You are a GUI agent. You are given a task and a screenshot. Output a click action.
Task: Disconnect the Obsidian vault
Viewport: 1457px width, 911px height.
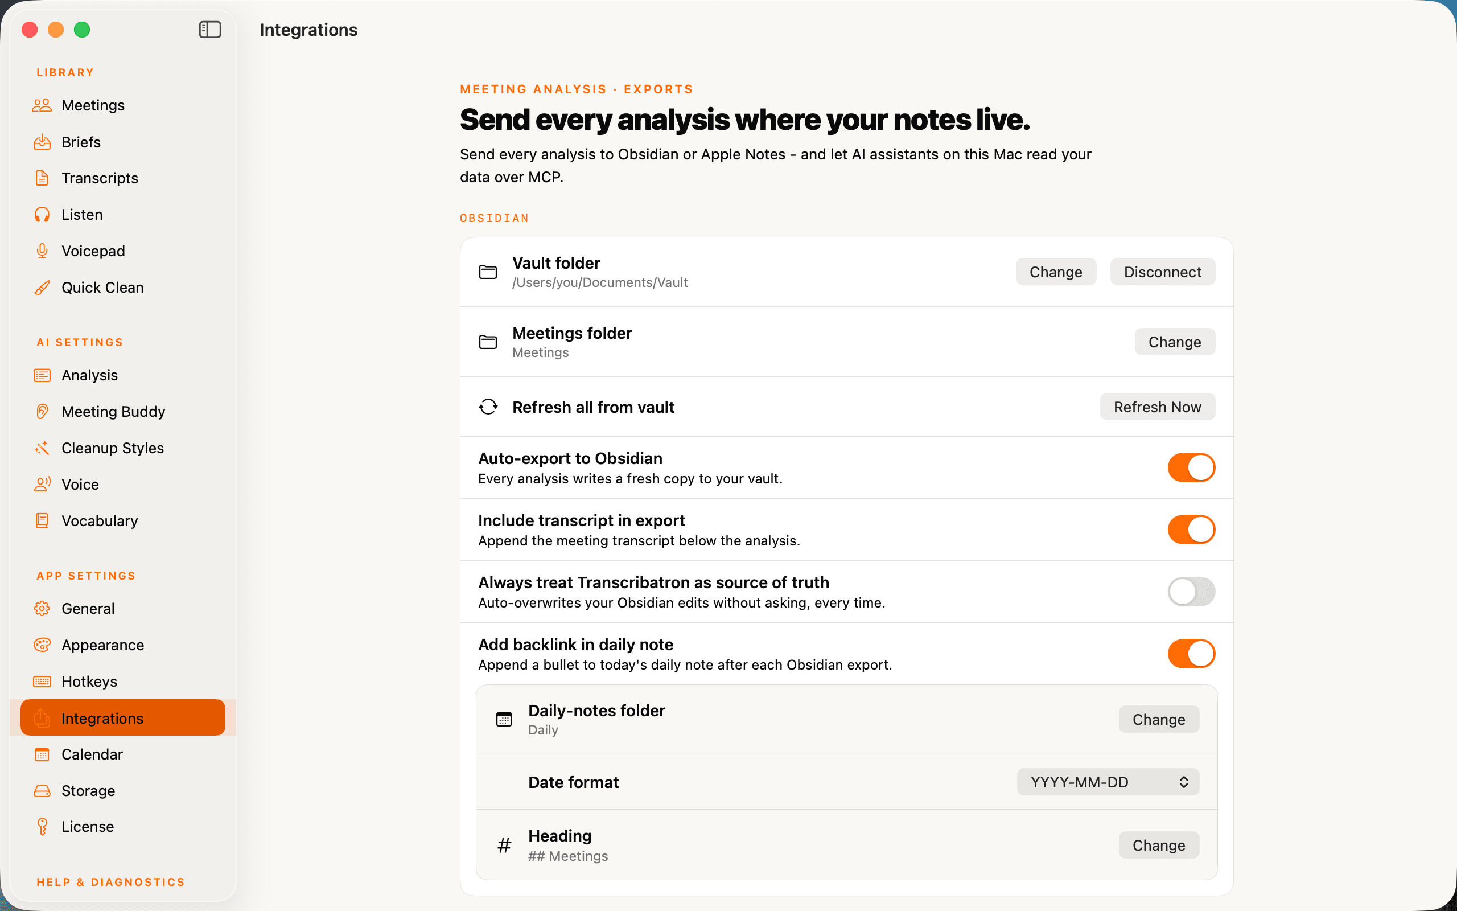click(1162, 272)
